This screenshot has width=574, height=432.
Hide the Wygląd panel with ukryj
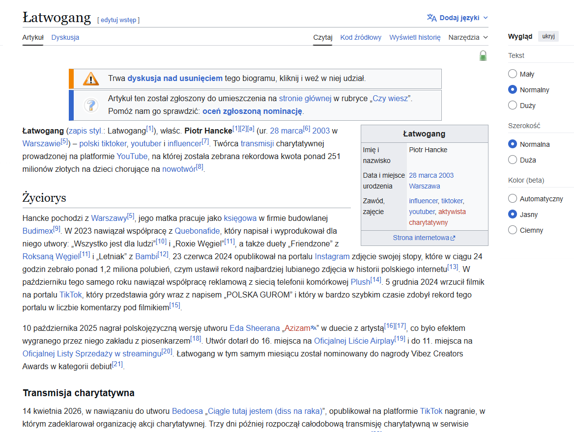[548, 36]
